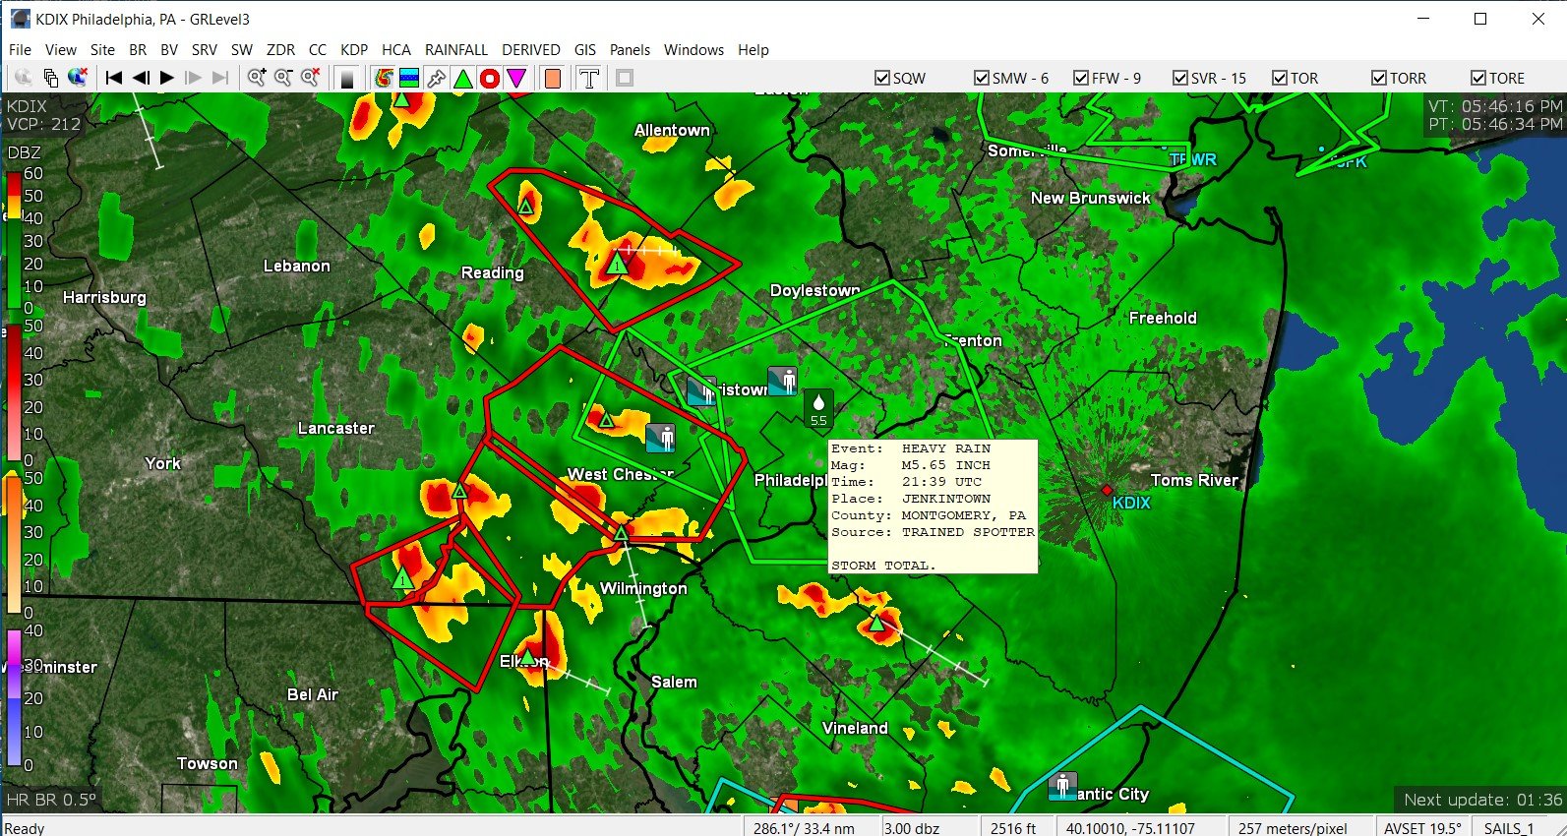Select the ZDR product
1567x836 pixels.
[x=280, y=49]
